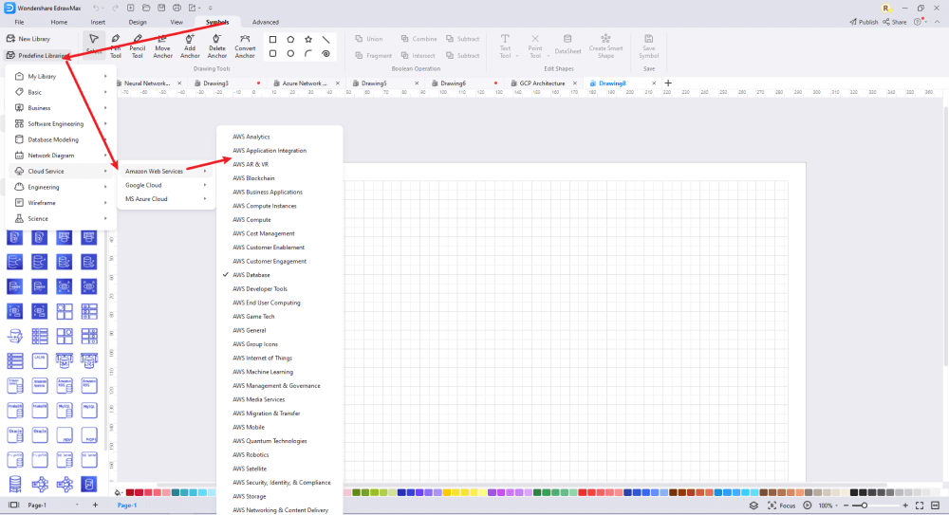Expand the Software Engineering submenu
The height and width of the screenshot is (515, 949).
(x=61, y=123)
